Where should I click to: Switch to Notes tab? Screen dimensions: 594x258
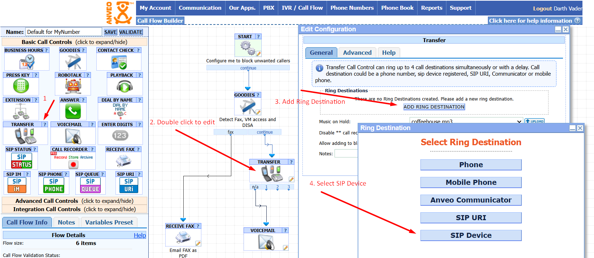point(66,222)
